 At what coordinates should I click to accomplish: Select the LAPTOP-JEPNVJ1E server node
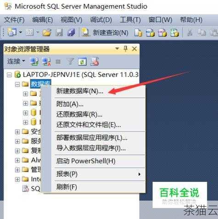coord(80,75)
